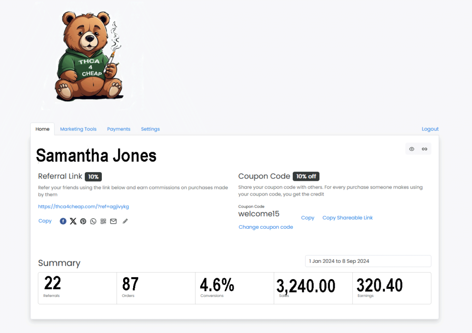Edit the referral link with pencil icon
The height and width of the screenshot is (333, 472).
(x=125, y=221)
